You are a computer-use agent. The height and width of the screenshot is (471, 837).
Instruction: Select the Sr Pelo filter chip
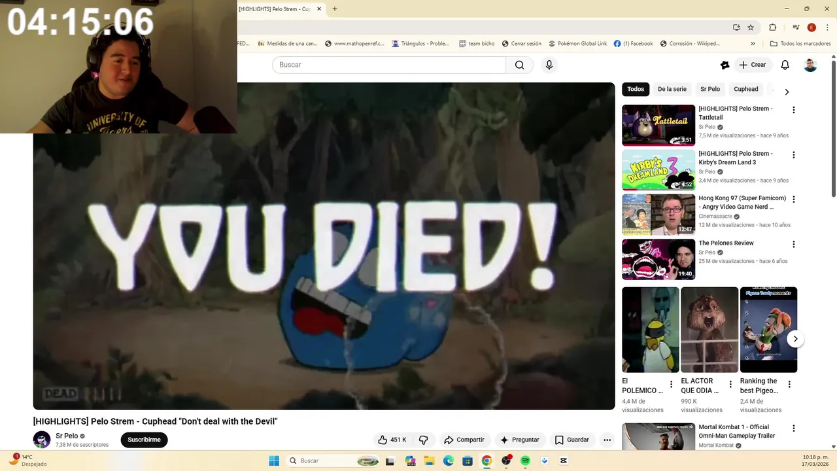[710, 89]
